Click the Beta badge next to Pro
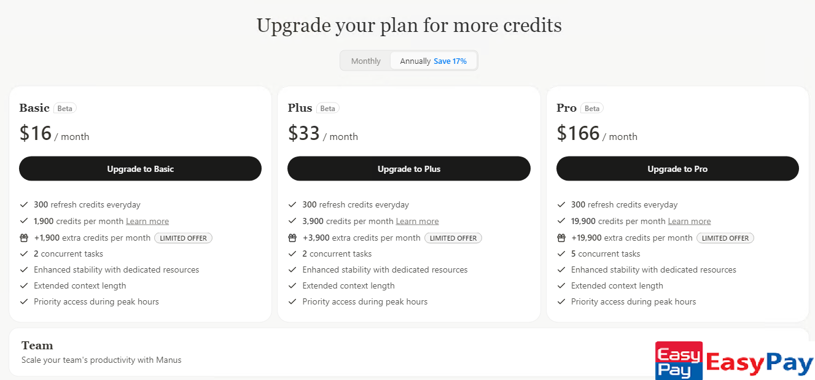Screen dimensions: 815x380 coord(592,109)
